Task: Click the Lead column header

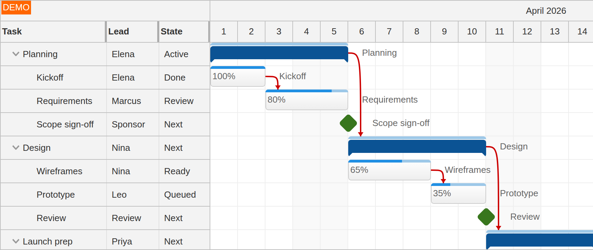Action: (119, 31)
